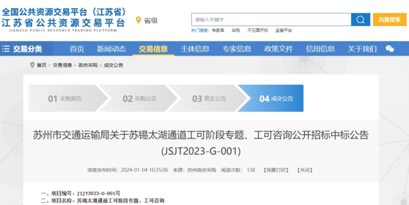
Task: Click project name line 苏锡太湖通道工可阶段专题、工可咨询
Action: [103, 200]
